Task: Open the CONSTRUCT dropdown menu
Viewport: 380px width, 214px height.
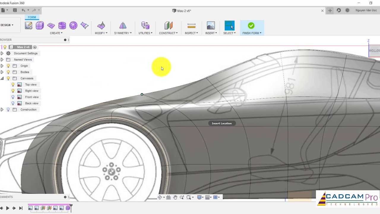Action: coord(168,33)
